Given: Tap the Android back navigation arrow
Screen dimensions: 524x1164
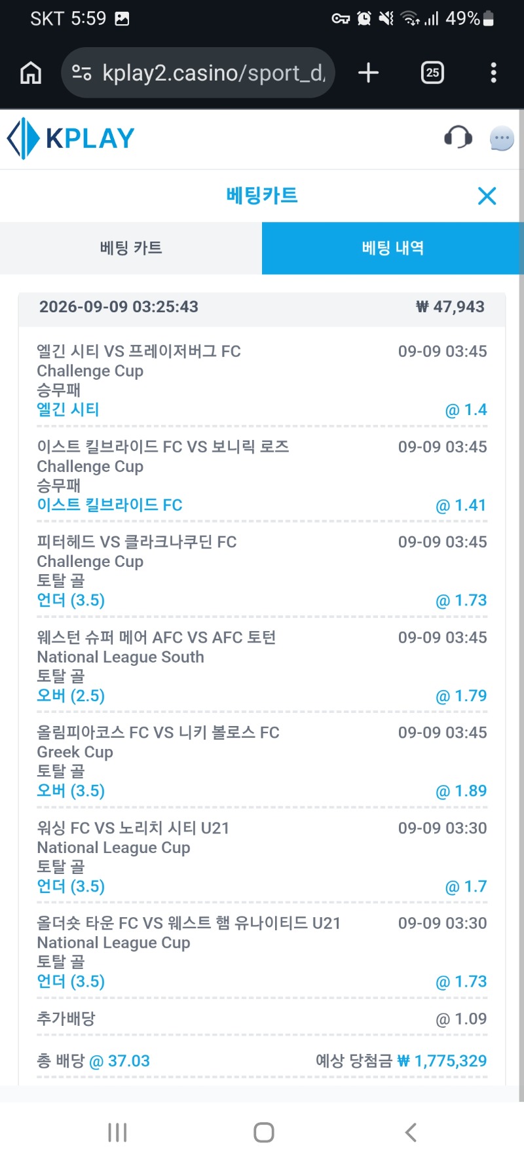Looking at the screenshot, I should coord(411,1133).
